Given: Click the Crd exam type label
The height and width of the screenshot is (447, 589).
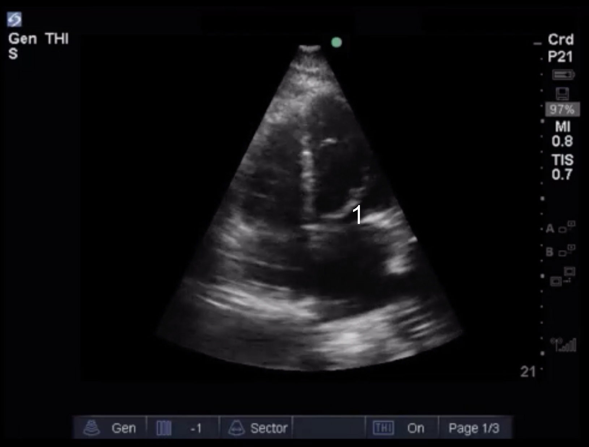Looking at the screenshot, I should (x=560, y=40).
